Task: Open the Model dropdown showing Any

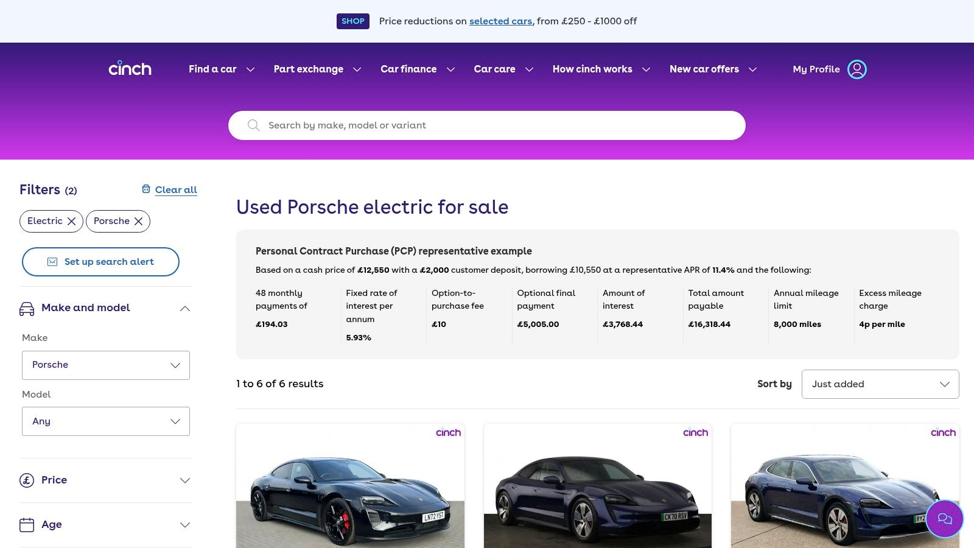Action: (x=106, y=421)
